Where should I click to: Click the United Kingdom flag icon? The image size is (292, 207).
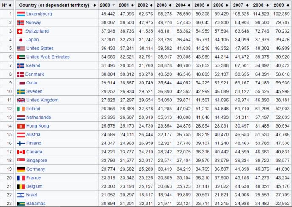coord(21,101)
